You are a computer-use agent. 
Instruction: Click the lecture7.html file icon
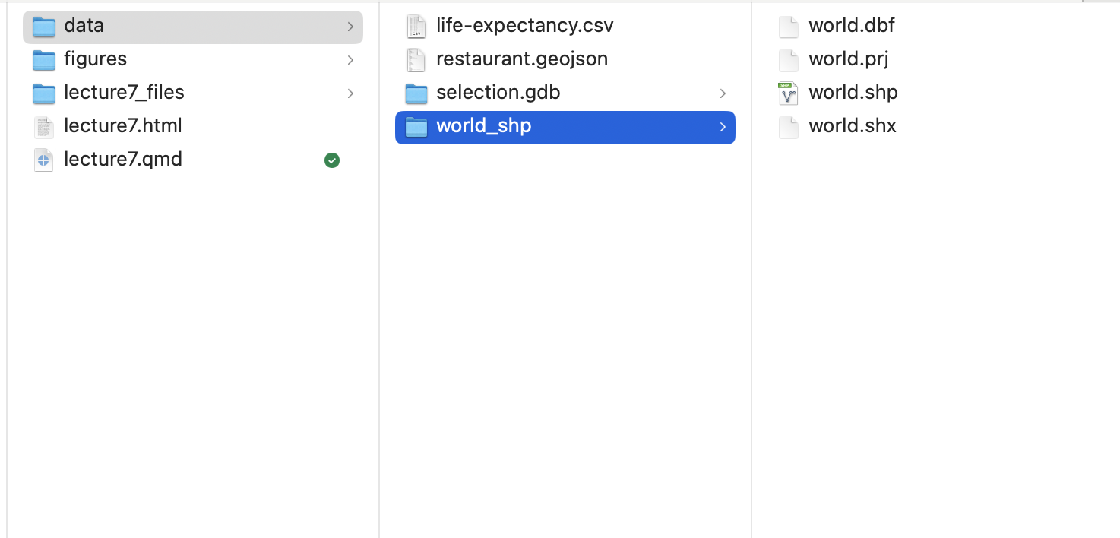[x=44, y=126]
